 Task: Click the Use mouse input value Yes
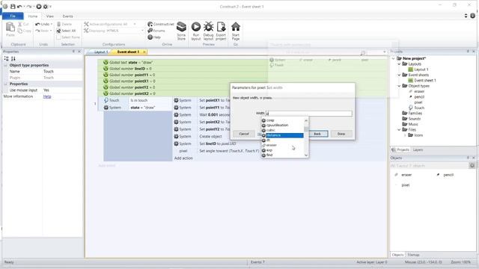pos(46,90)
